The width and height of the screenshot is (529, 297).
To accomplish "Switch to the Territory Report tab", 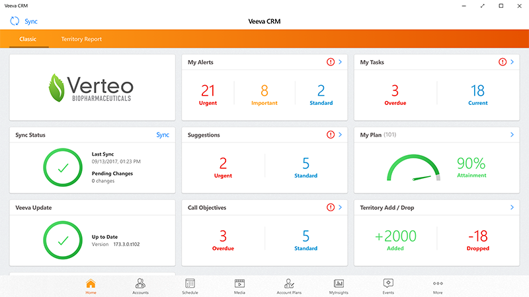I will (x=81, y=40).
